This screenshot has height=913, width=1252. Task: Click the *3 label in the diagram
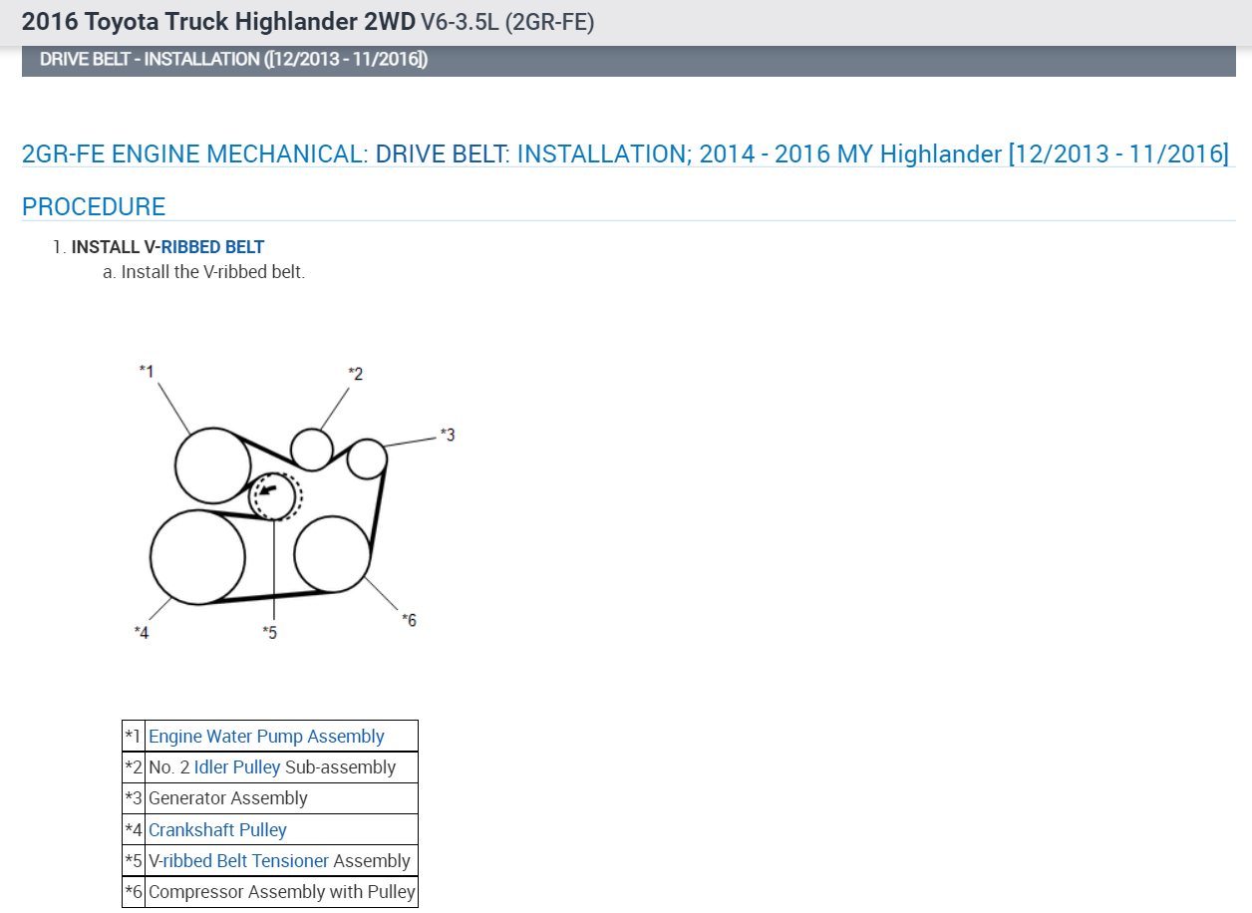pos(448,435)
